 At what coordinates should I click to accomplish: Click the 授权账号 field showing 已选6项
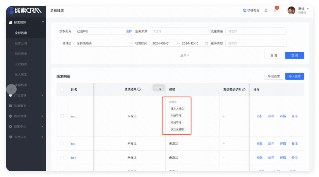105,31
